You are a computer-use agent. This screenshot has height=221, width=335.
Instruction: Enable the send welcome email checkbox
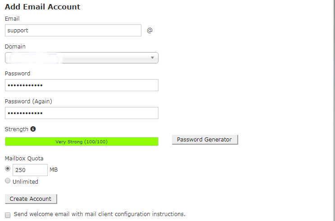coord(8,215)
